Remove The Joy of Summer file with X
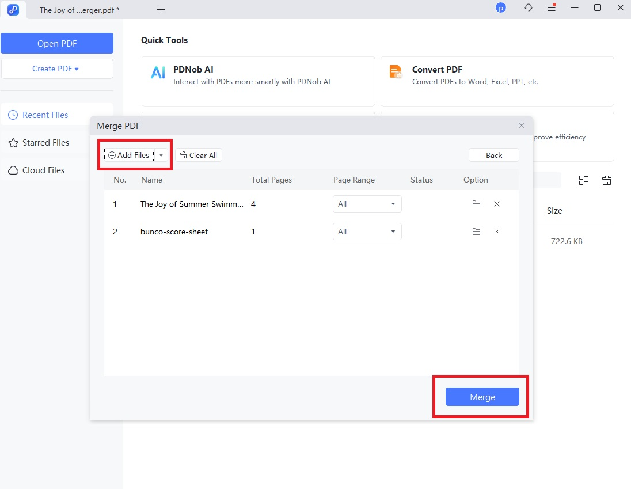Viewport: 631px width, 489px height. [497, 204]
